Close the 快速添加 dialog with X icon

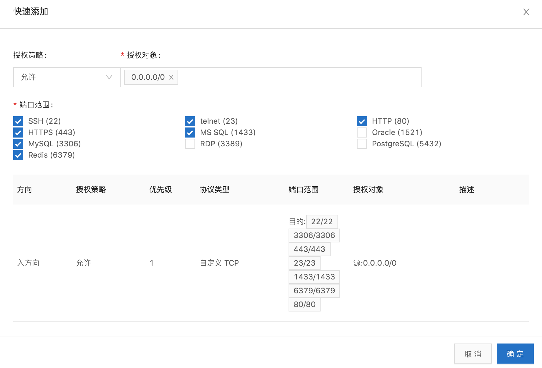(x=526, y=12)
